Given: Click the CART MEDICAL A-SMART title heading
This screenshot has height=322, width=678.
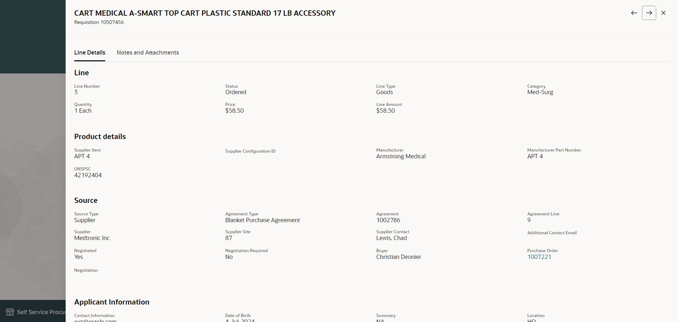Looking at the screenshot, I should point(205,13).
